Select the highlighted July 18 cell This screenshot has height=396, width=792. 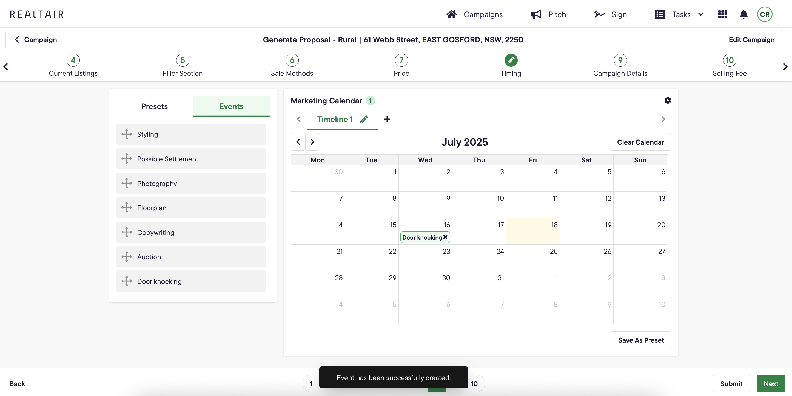532,231
